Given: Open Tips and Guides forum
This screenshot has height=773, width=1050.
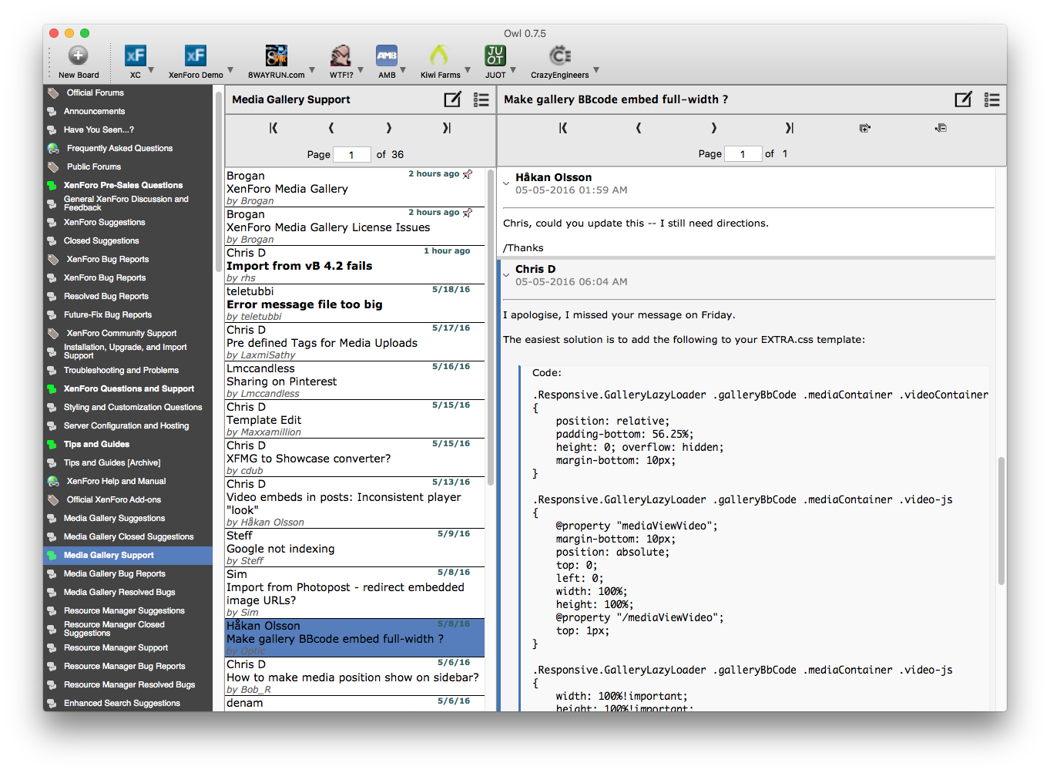Looking at the screenshot, I should point(96,444).
